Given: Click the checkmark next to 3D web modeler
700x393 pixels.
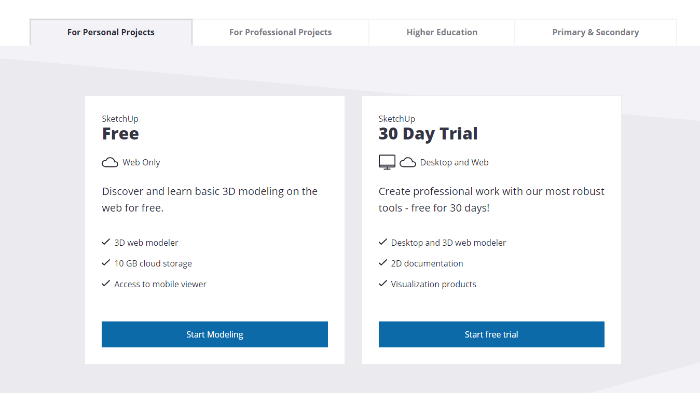Looking at the screenshot, I should click(106, 242).
